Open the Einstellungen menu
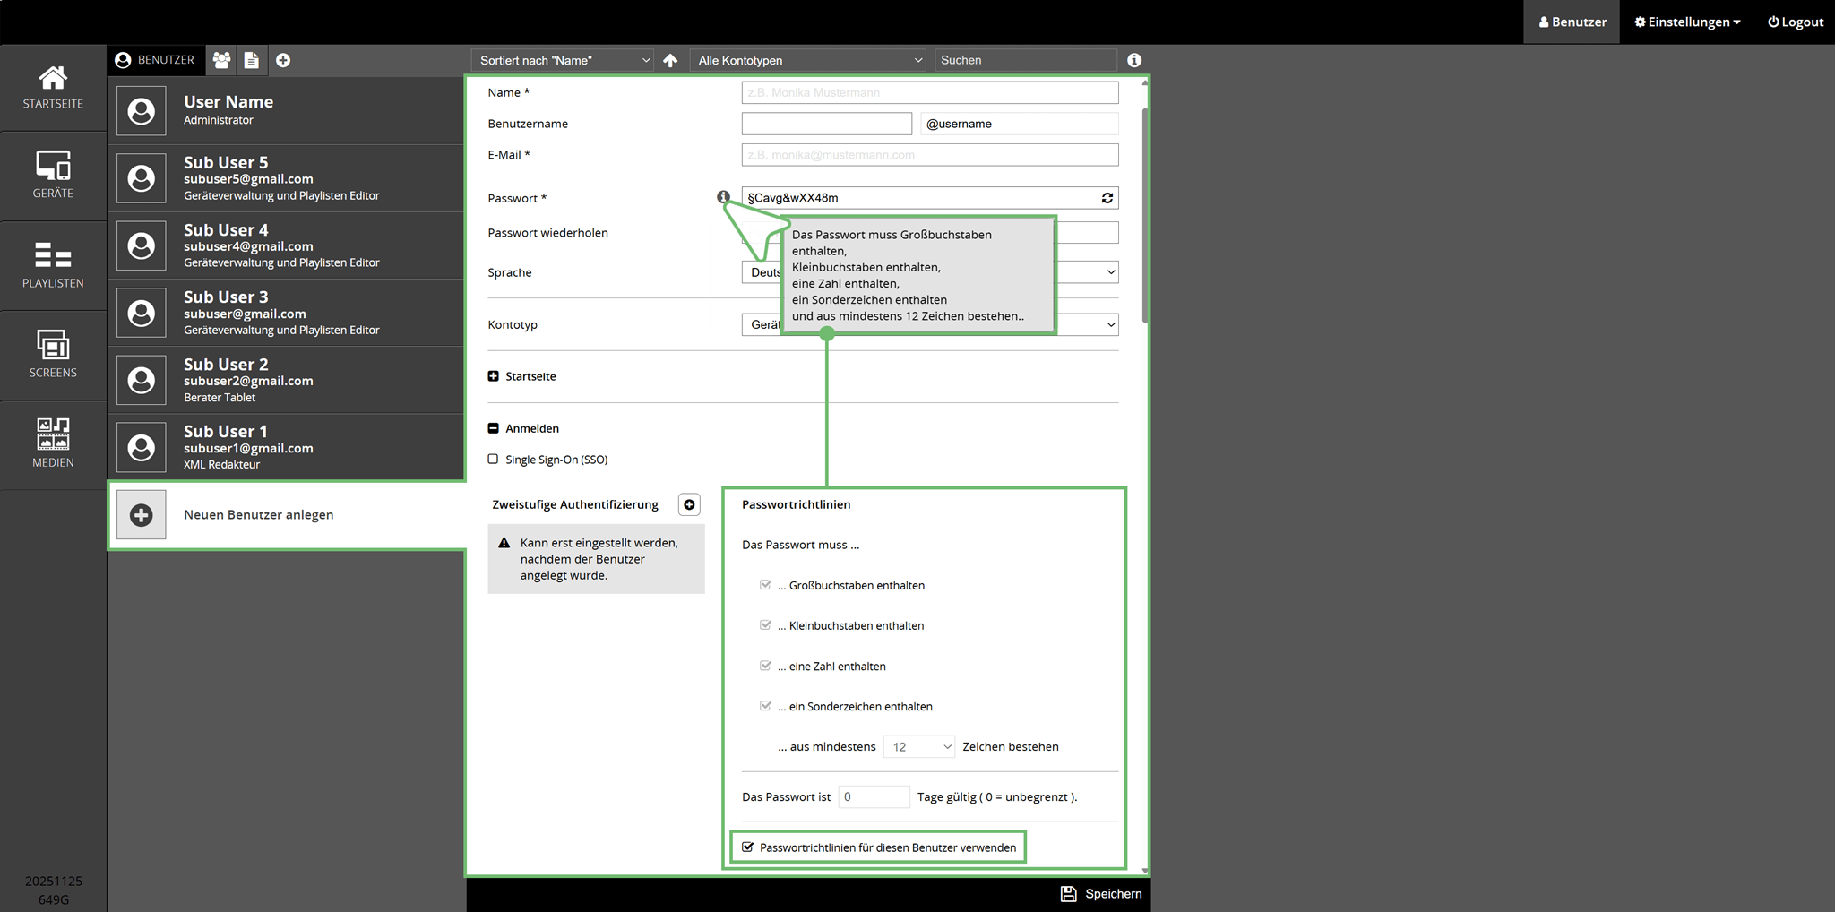The image size is (1835, 912). pyautogui.click(x=1687, y=22)
